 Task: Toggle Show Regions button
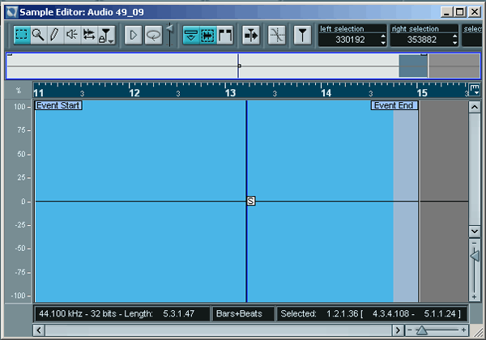[225, 36]
